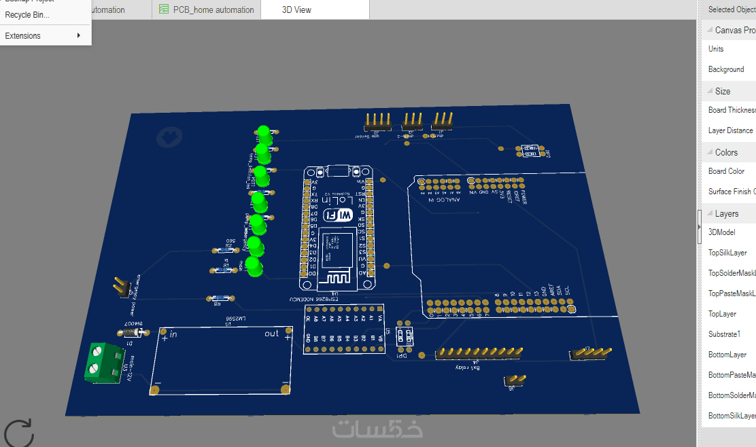Collapse the Colors section triangle
Viewport: 756px width, 447px height.
coord(710,152)
